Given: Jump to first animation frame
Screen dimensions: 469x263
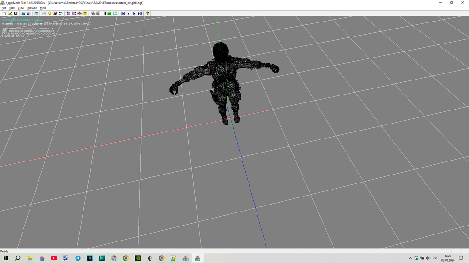Looking at the screenshot, I should point(122,14).
